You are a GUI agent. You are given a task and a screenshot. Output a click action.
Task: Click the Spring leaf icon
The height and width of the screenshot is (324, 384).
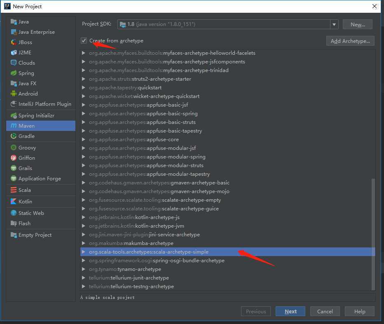coord(14,73)
